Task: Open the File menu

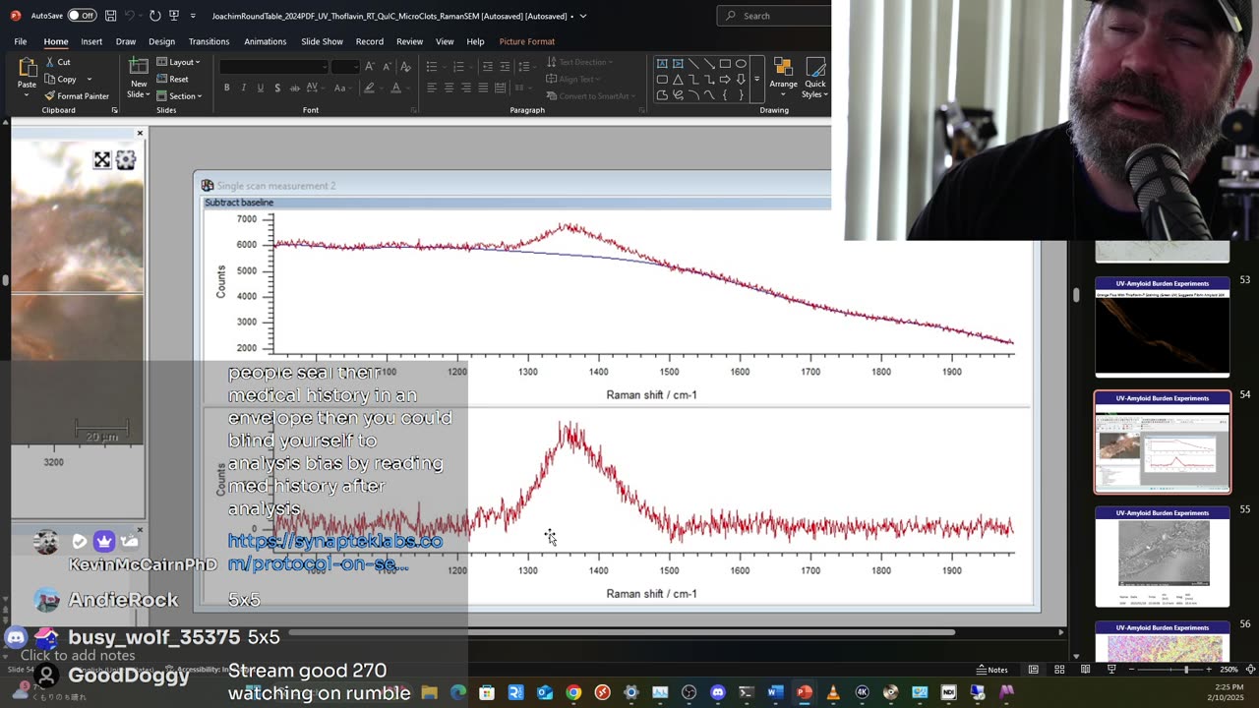Action: [x=20, y=41]
